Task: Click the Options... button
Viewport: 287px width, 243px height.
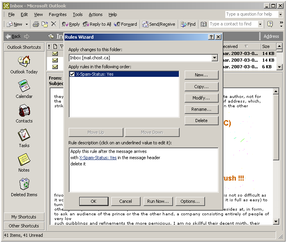Action: [x=190, y=201]
